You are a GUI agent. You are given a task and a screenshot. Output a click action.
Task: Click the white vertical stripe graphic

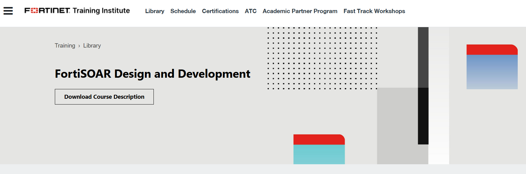pyautogui.click(x=439, y=96)
